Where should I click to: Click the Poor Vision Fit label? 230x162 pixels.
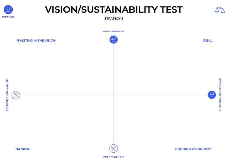click(x=114, y=157)
